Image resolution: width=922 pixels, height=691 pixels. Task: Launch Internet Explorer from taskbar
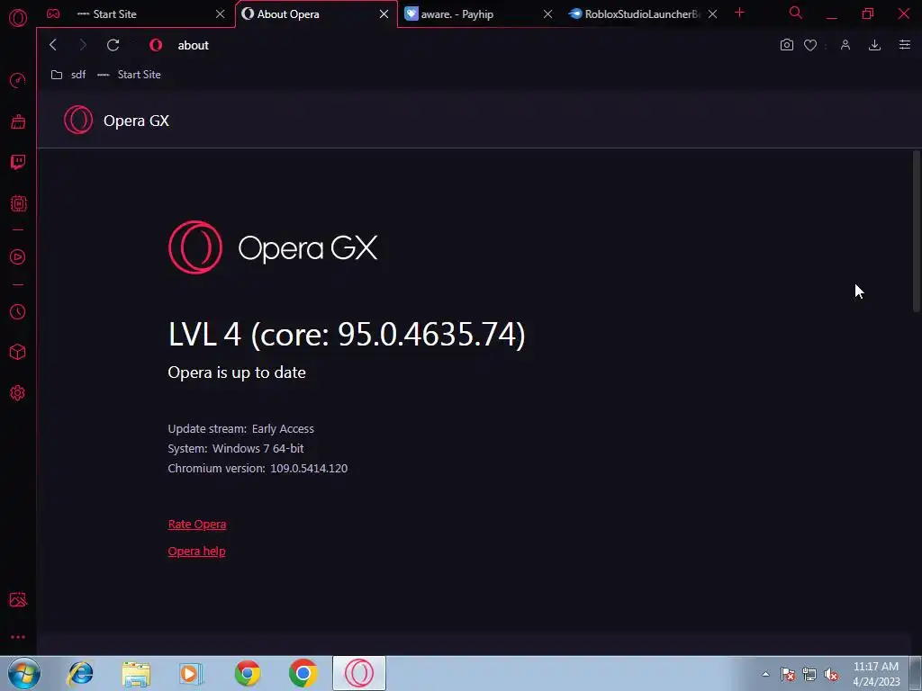80,673
